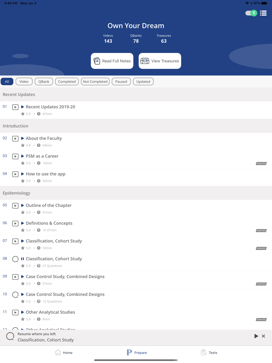Filter by QBank
The image size is (272, 363).
[44, 82]
